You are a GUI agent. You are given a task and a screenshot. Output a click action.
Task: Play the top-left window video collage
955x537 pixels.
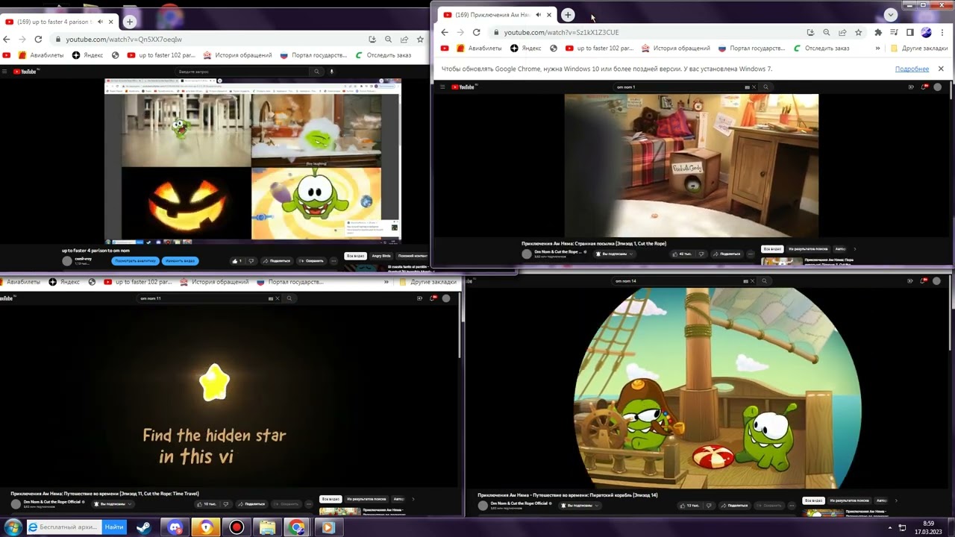pos(253,162)
